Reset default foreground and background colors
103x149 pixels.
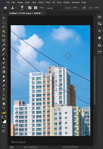2,116
